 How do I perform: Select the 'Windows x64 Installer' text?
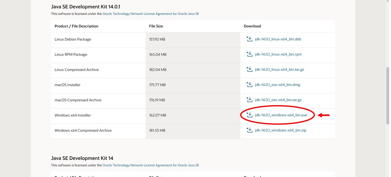(x=73, y=115)
